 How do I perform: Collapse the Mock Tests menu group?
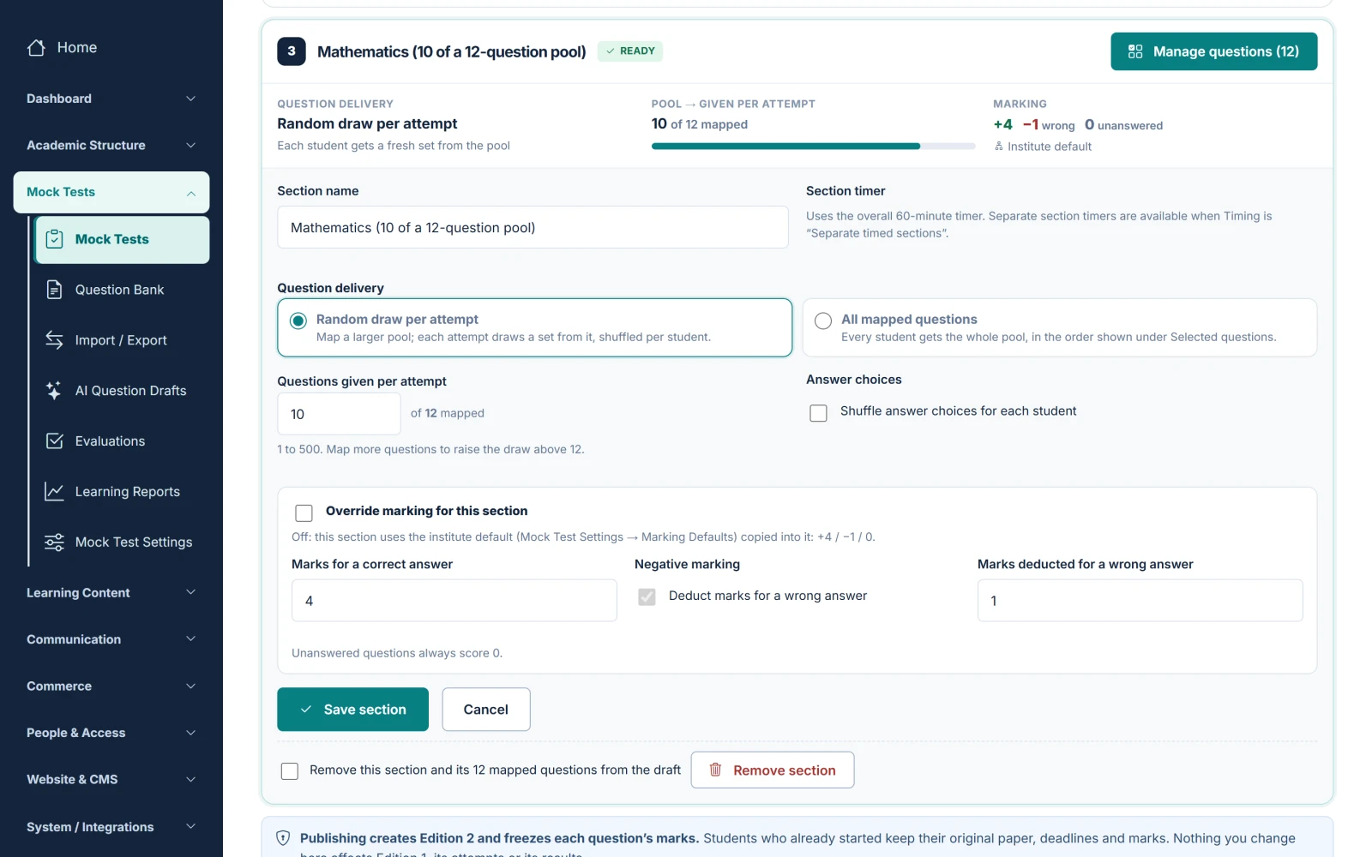point(111,192)
